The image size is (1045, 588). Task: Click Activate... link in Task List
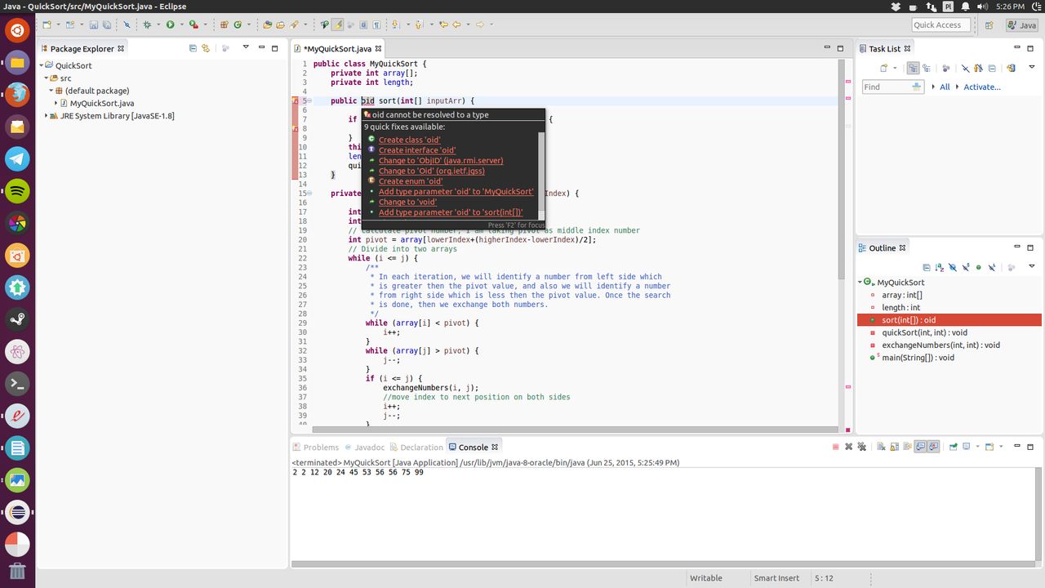tap(982, 87)
